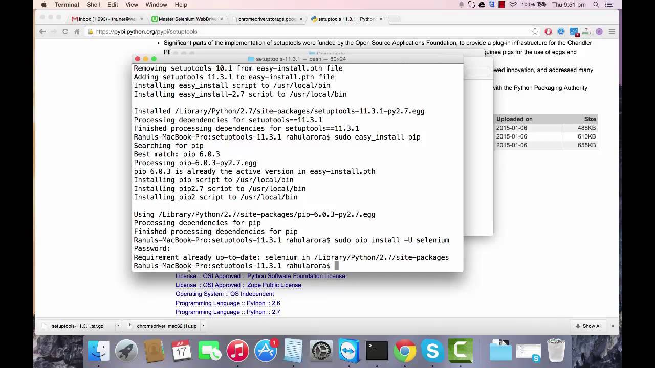Open the App Store in the Dock
Image resolution: width=655 pixels, height=368 pixels.
click(266, 351)
